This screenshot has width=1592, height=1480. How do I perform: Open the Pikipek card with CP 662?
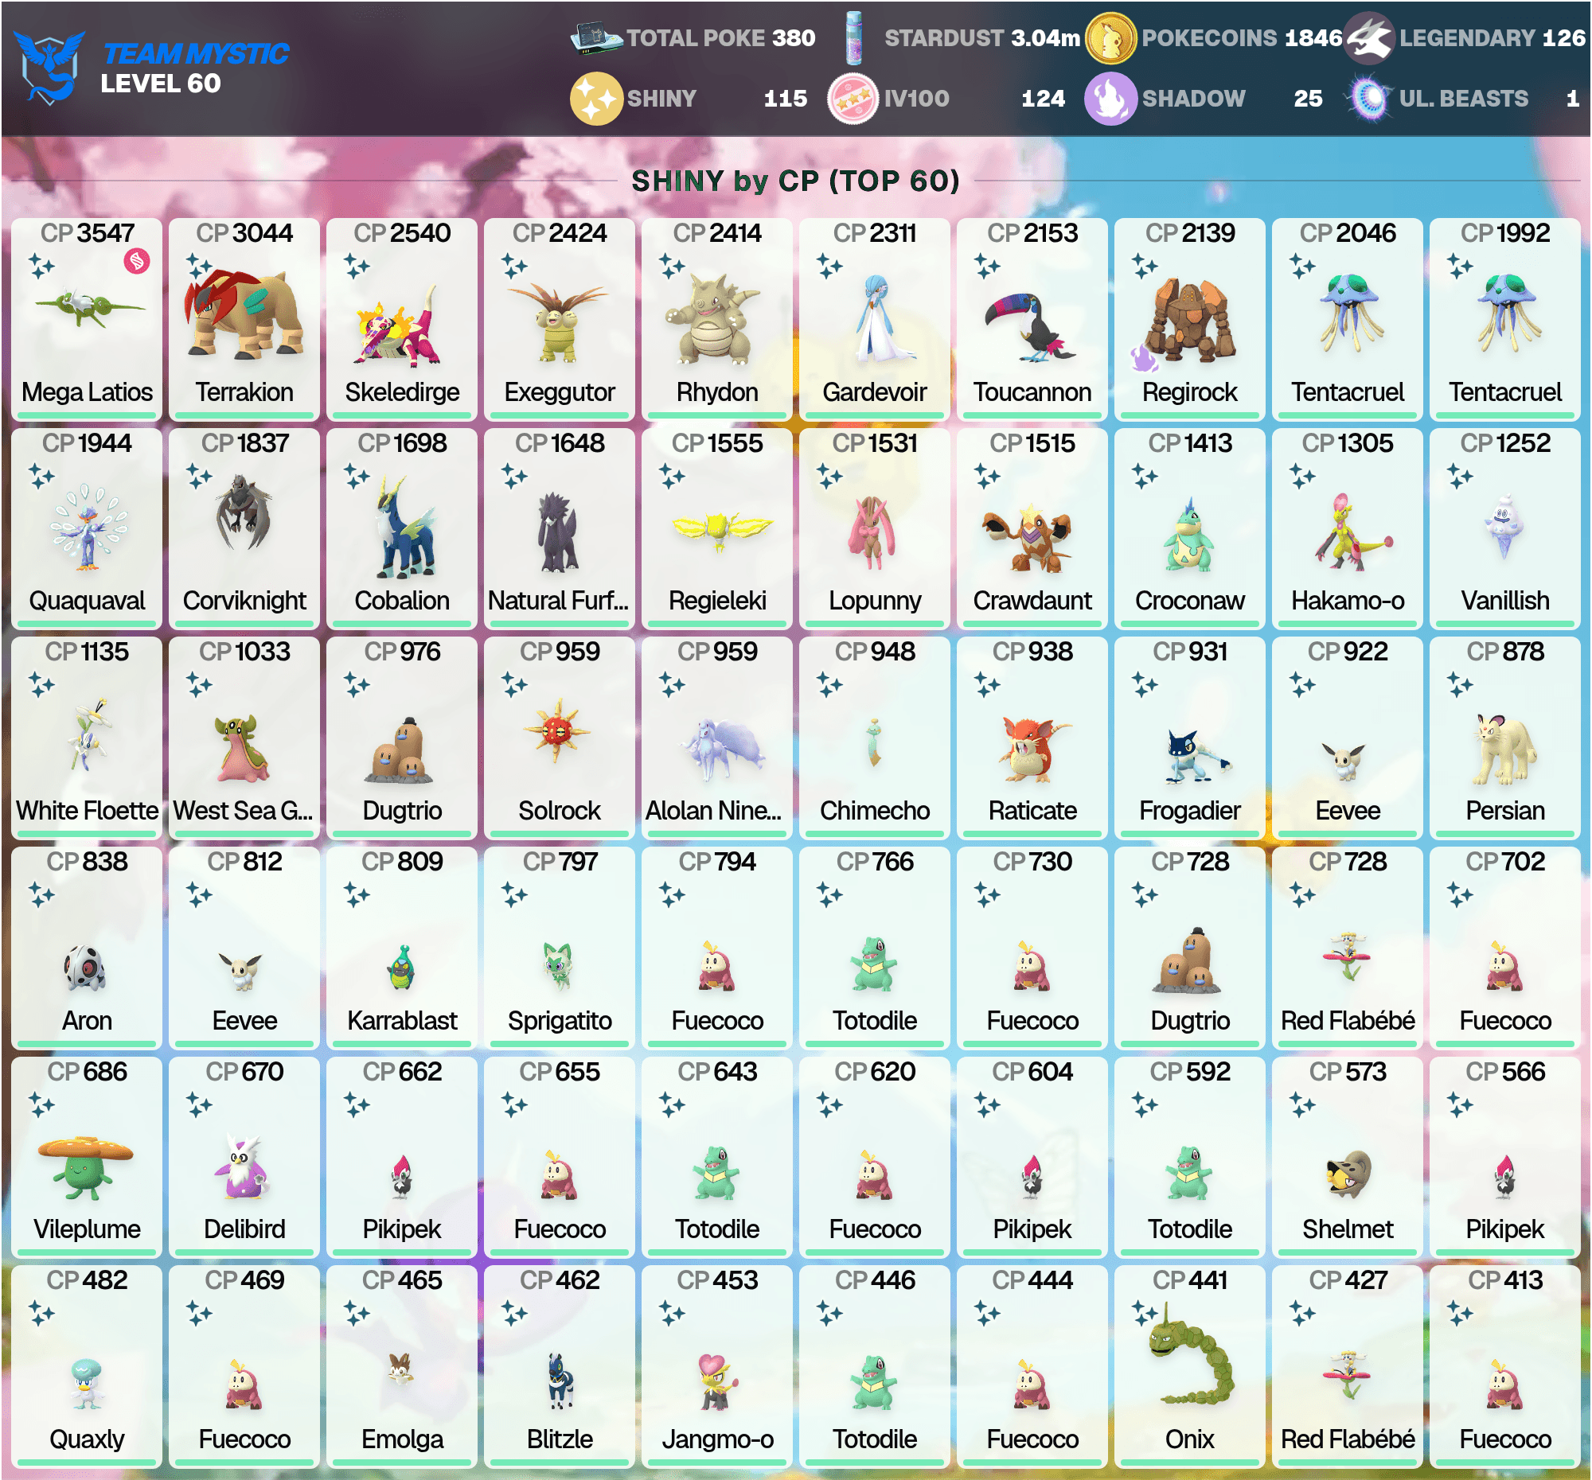coord(402,1158)
